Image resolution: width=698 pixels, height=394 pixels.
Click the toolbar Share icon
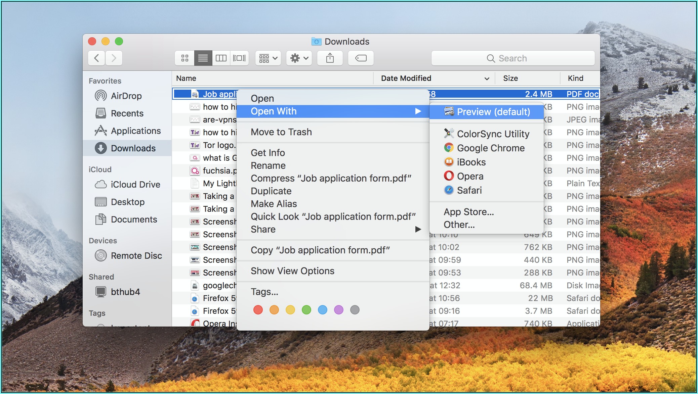[x=330, y=58]
